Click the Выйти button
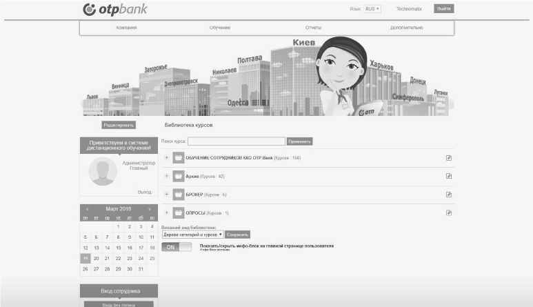Viewport: 533px width, 307px height. click(444, 9)
